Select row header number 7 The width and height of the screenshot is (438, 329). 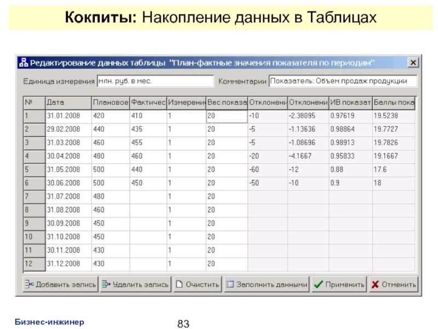[34, 197]
